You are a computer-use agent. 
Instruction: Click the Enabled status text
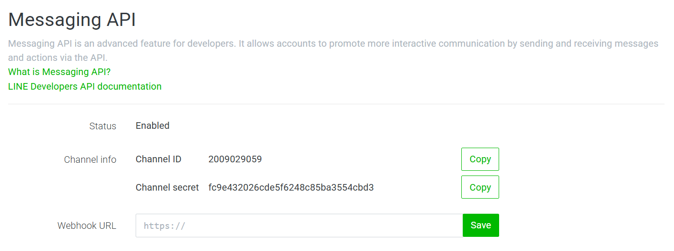(152, 125)
